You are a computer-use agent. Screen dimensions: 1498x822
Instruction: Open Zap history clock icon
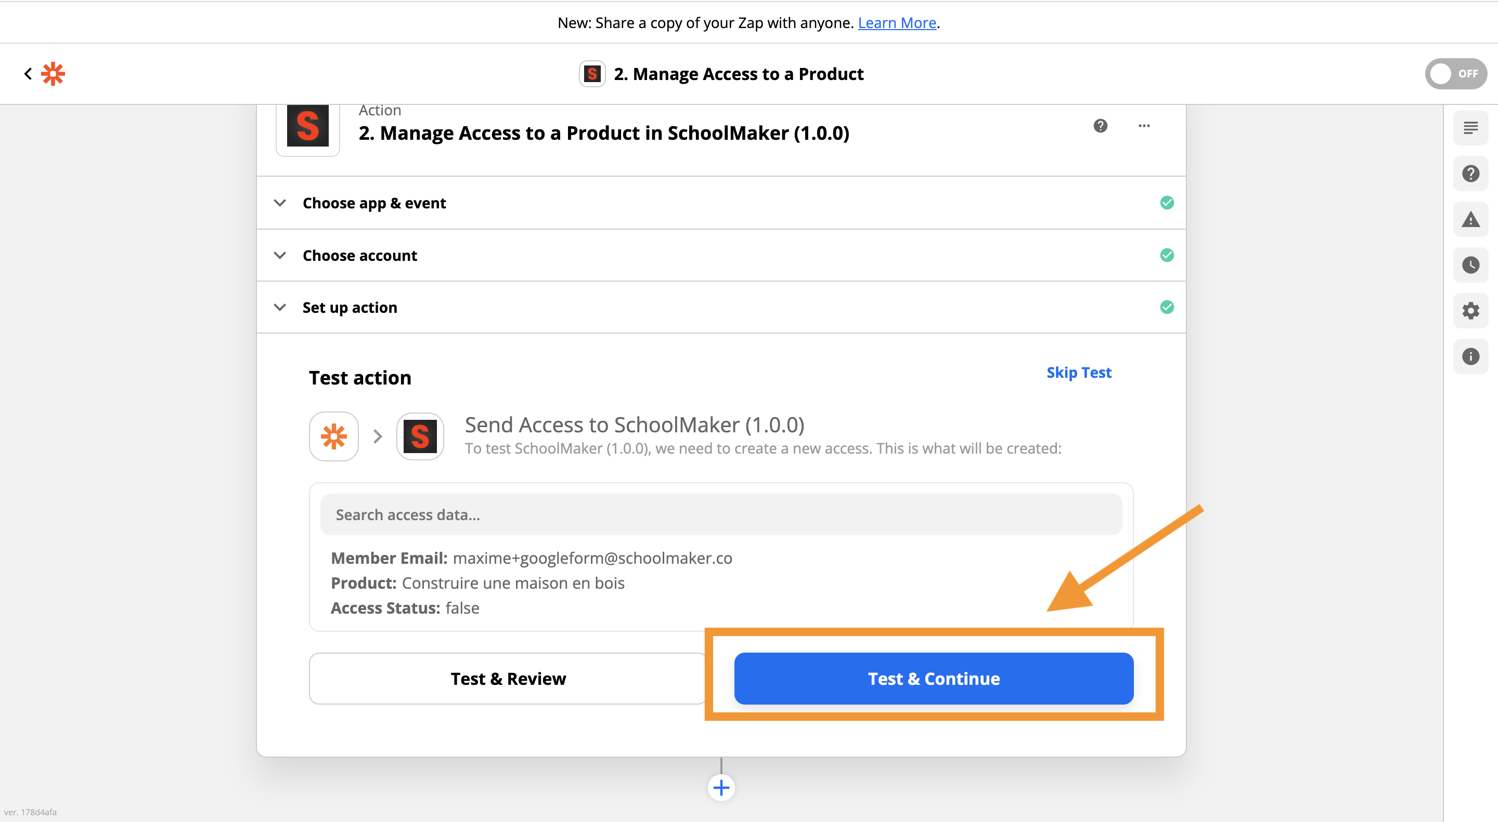point(1470,265)
